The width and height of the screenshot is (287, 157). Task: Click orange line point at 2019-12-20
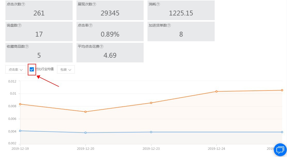(86, 112)
